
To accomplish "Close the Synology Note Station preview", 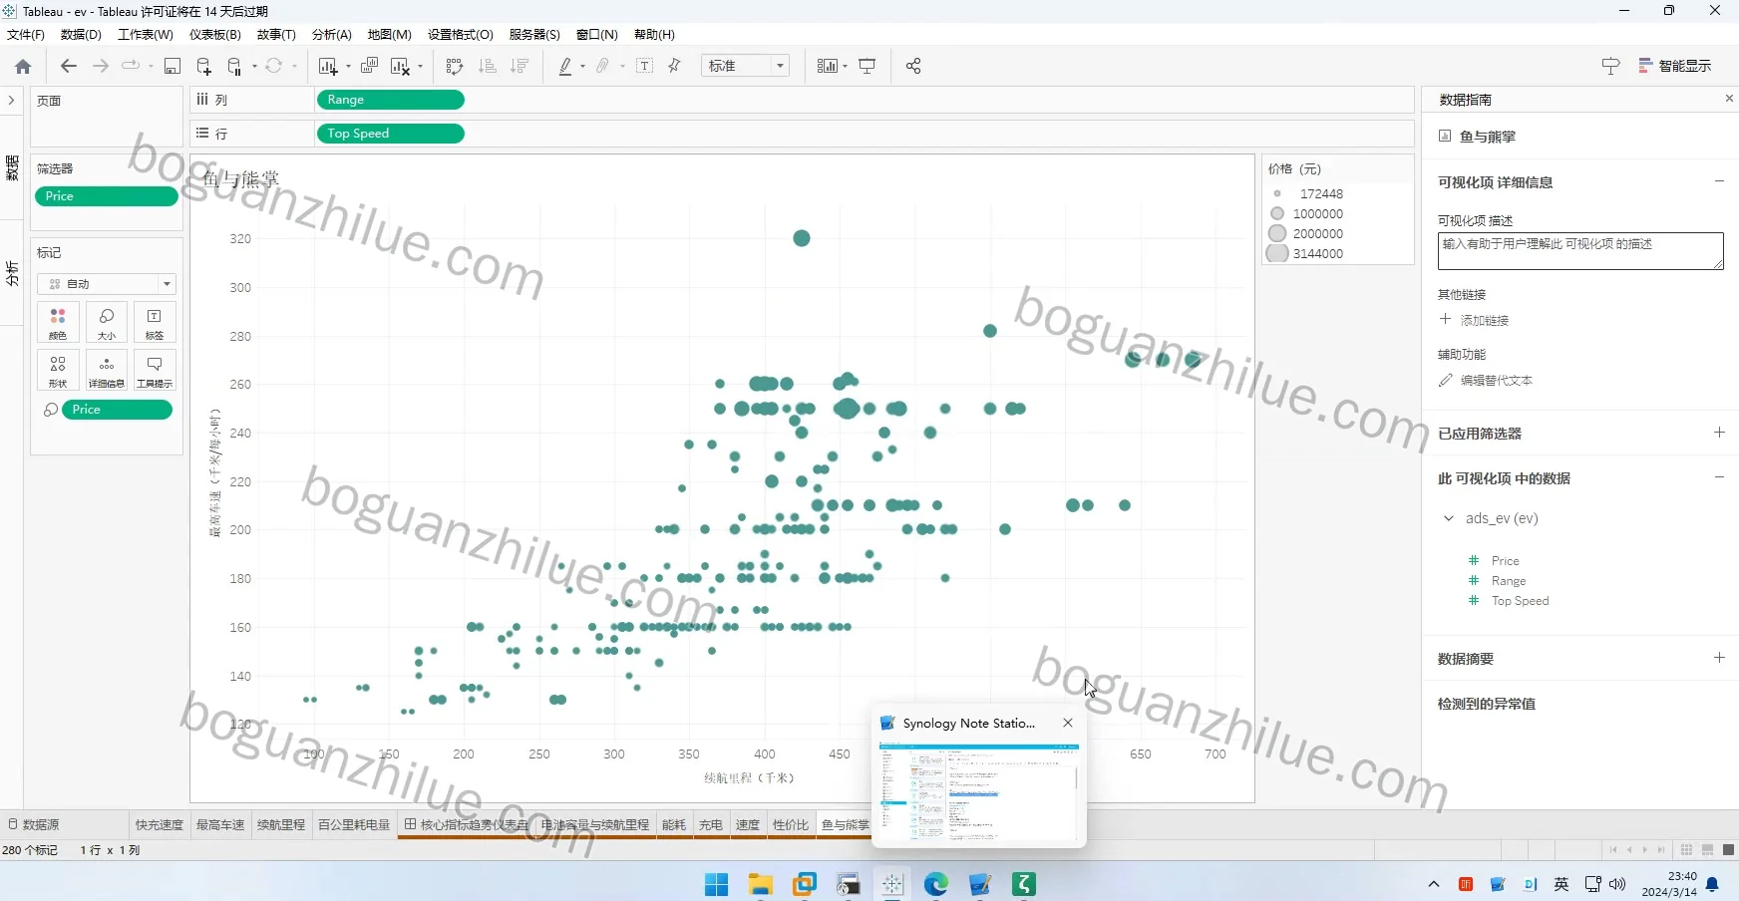I will (1068, 723).
